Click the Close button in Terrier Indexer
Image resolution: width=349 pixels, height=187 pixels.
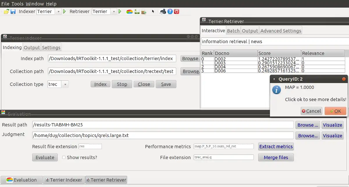[x=144, y=84]
